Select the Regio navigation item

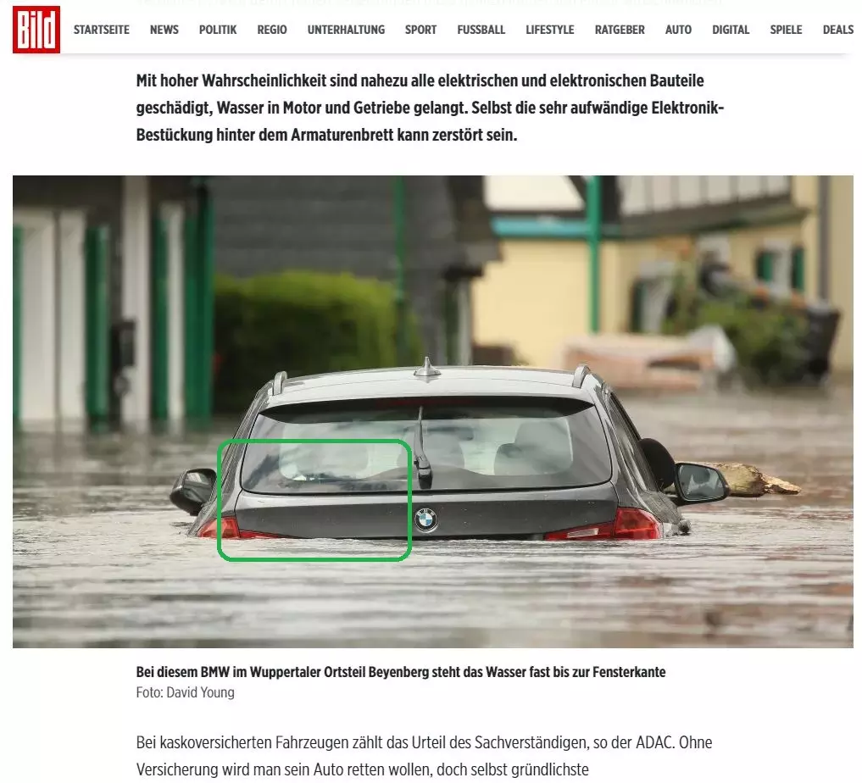point(272,30)
